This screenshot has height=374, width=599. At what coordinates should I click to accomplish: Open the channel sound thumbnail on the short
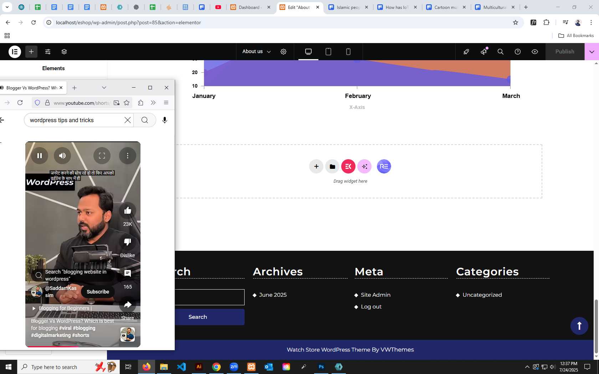pos(128,334)
